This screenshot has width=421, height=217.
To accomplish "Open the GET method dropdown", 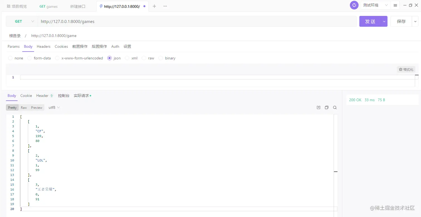I will (22, 21).
